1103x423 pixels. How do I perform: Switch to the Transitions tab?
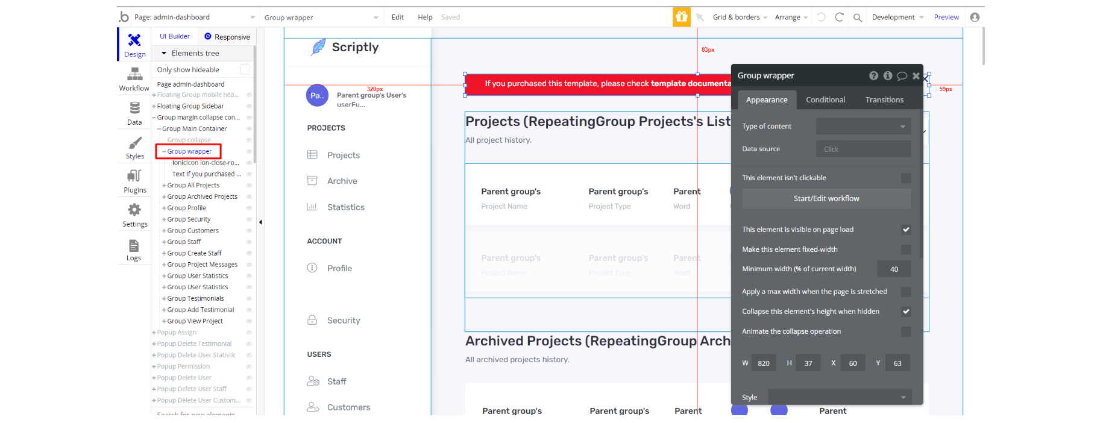point(884,100)
